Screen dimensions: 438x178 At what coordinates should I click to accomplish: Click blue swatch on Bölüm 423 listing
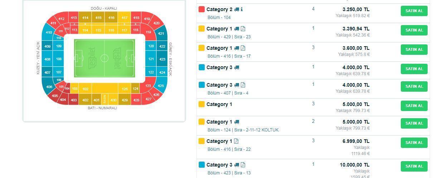point(201,165)
